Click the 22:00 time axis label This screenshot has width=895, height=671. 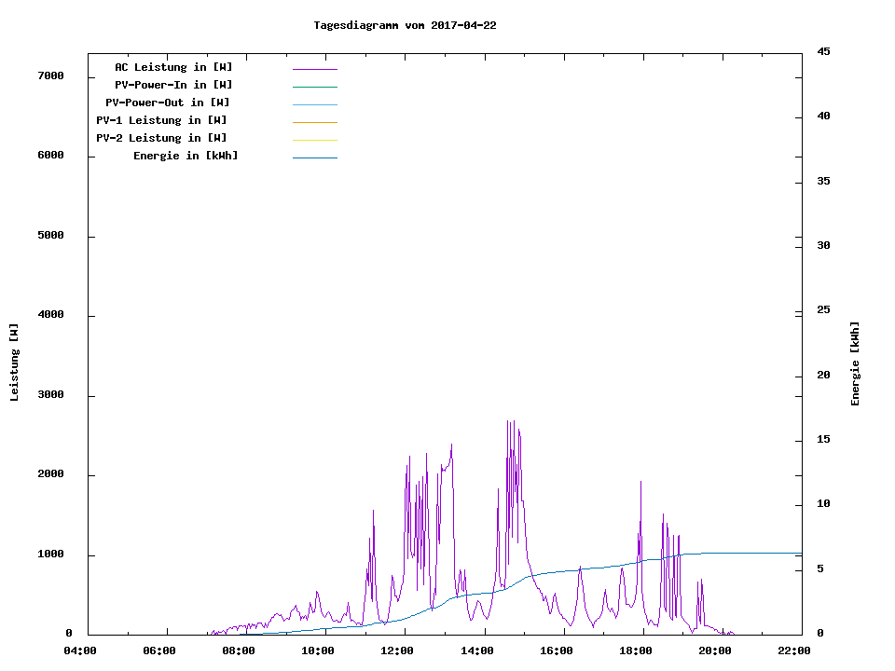793,650
